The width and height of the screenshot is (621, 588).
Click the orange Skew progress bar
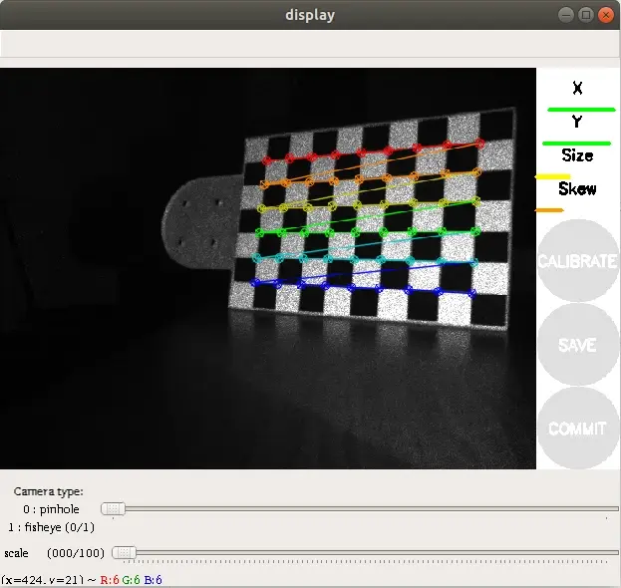[549, 210]
